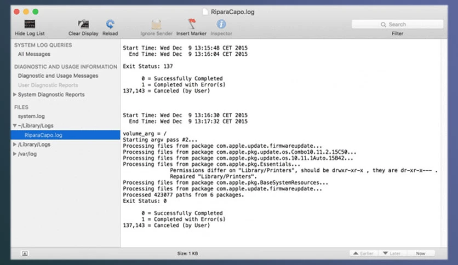
Task: Click the "End Time: Wed Dec 9 13:17:32" line
Action: click(x=188, y=121)
